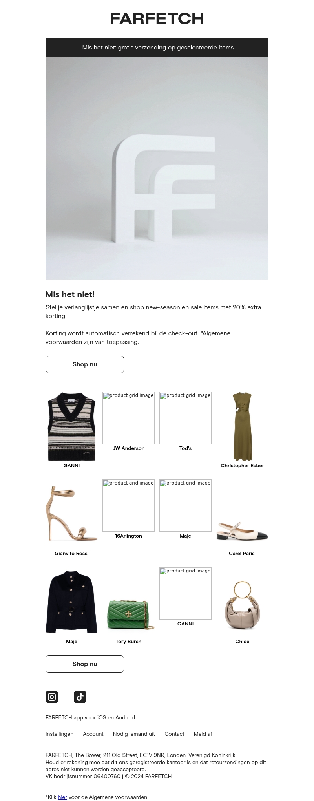Click the large F hero image
This screenshot has width=314, height=801.
tap(157, 168)
